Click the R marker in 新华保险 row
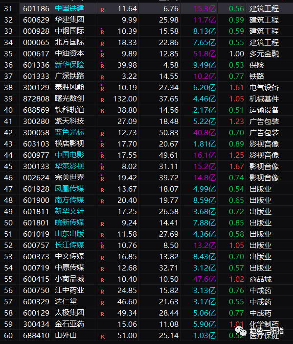The image size is (293, 344). 102,65
